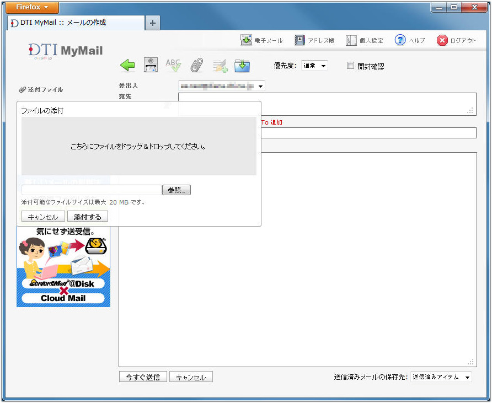Open the 送信済みメールの保存先 dropdown
Viewport: 492px width, 403px height.
pos(441,377)
